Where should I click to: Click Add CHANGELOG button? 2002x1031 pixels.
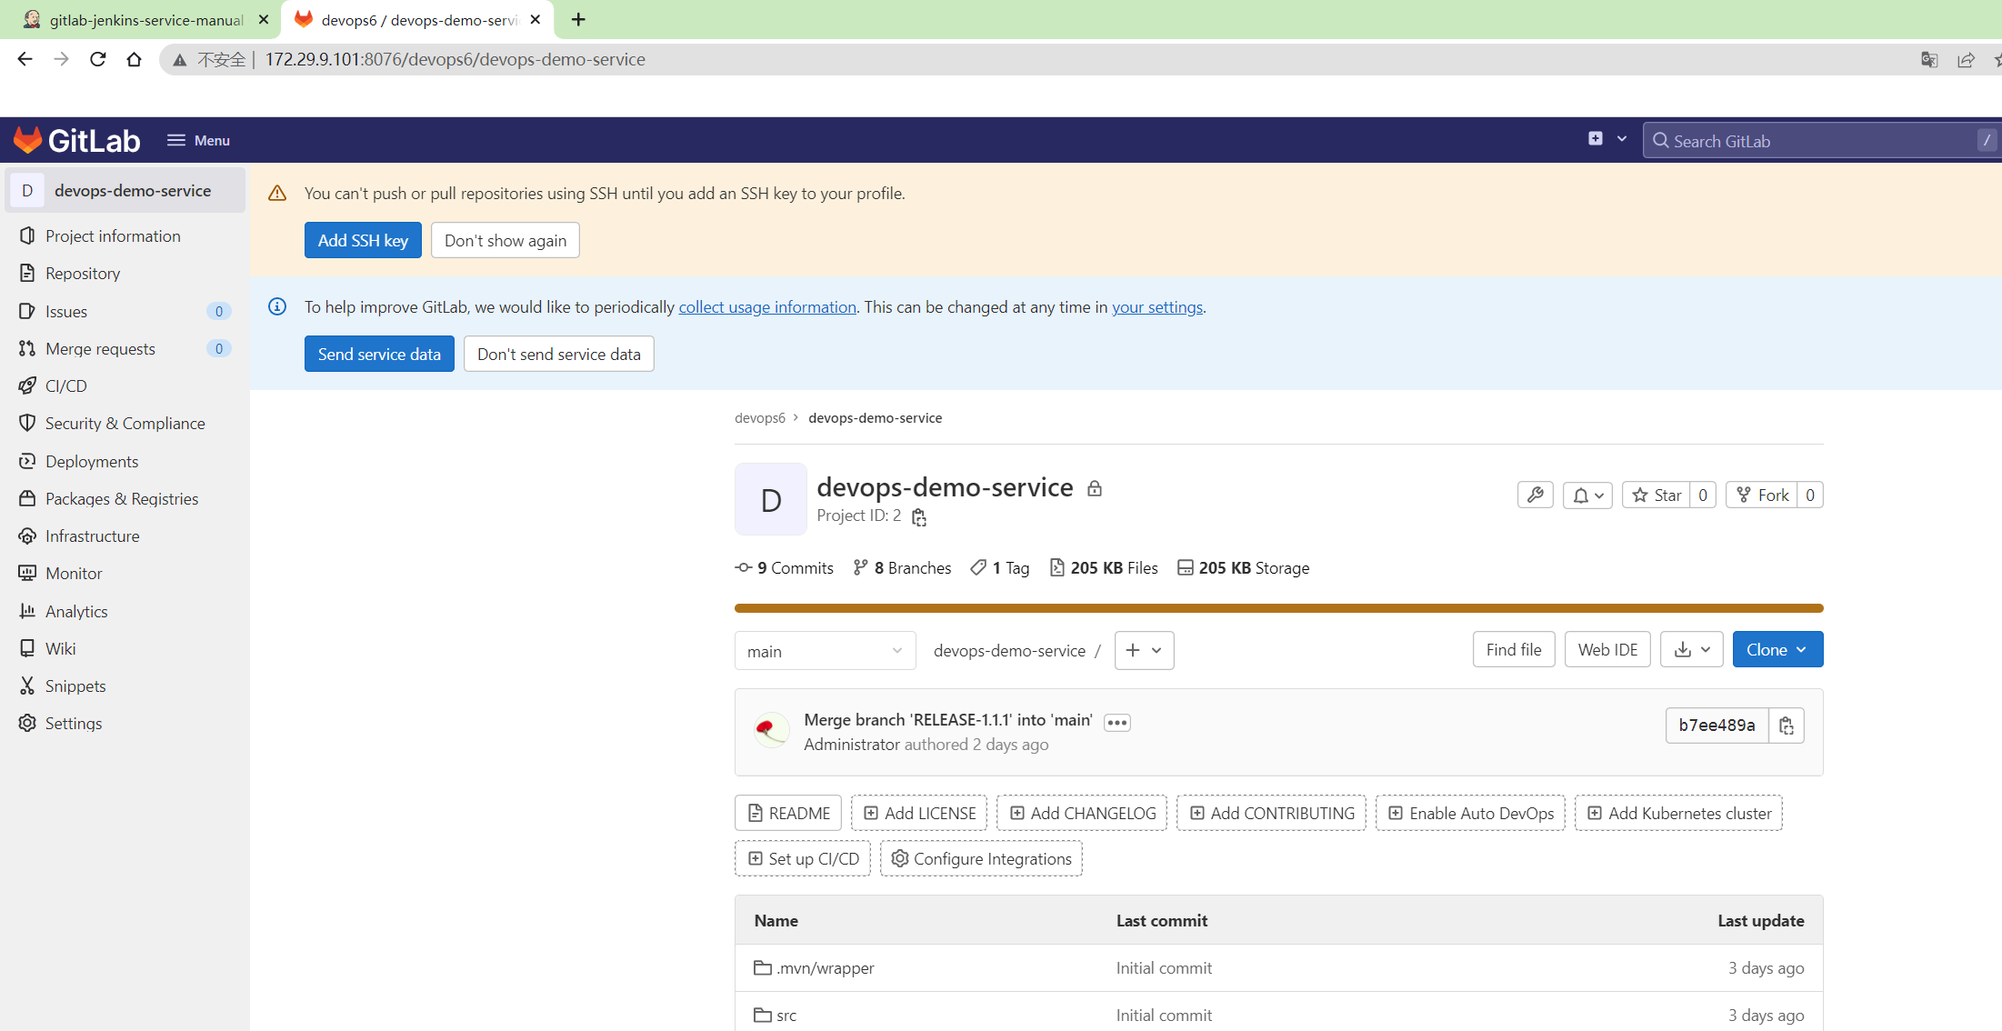pos(1082,813)
